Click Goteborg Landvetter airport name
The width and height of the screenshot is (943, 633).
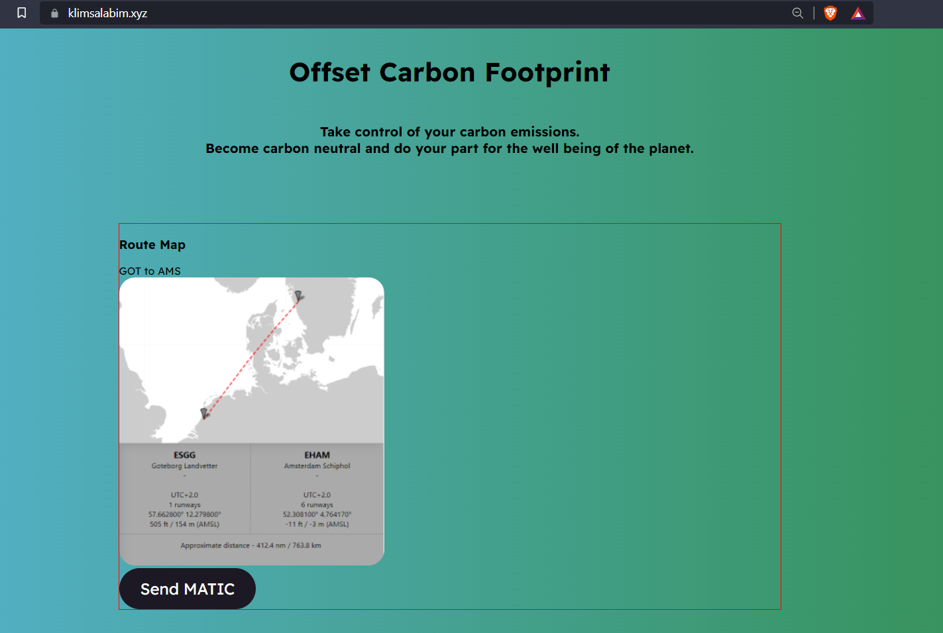click(x=184, y=466)
